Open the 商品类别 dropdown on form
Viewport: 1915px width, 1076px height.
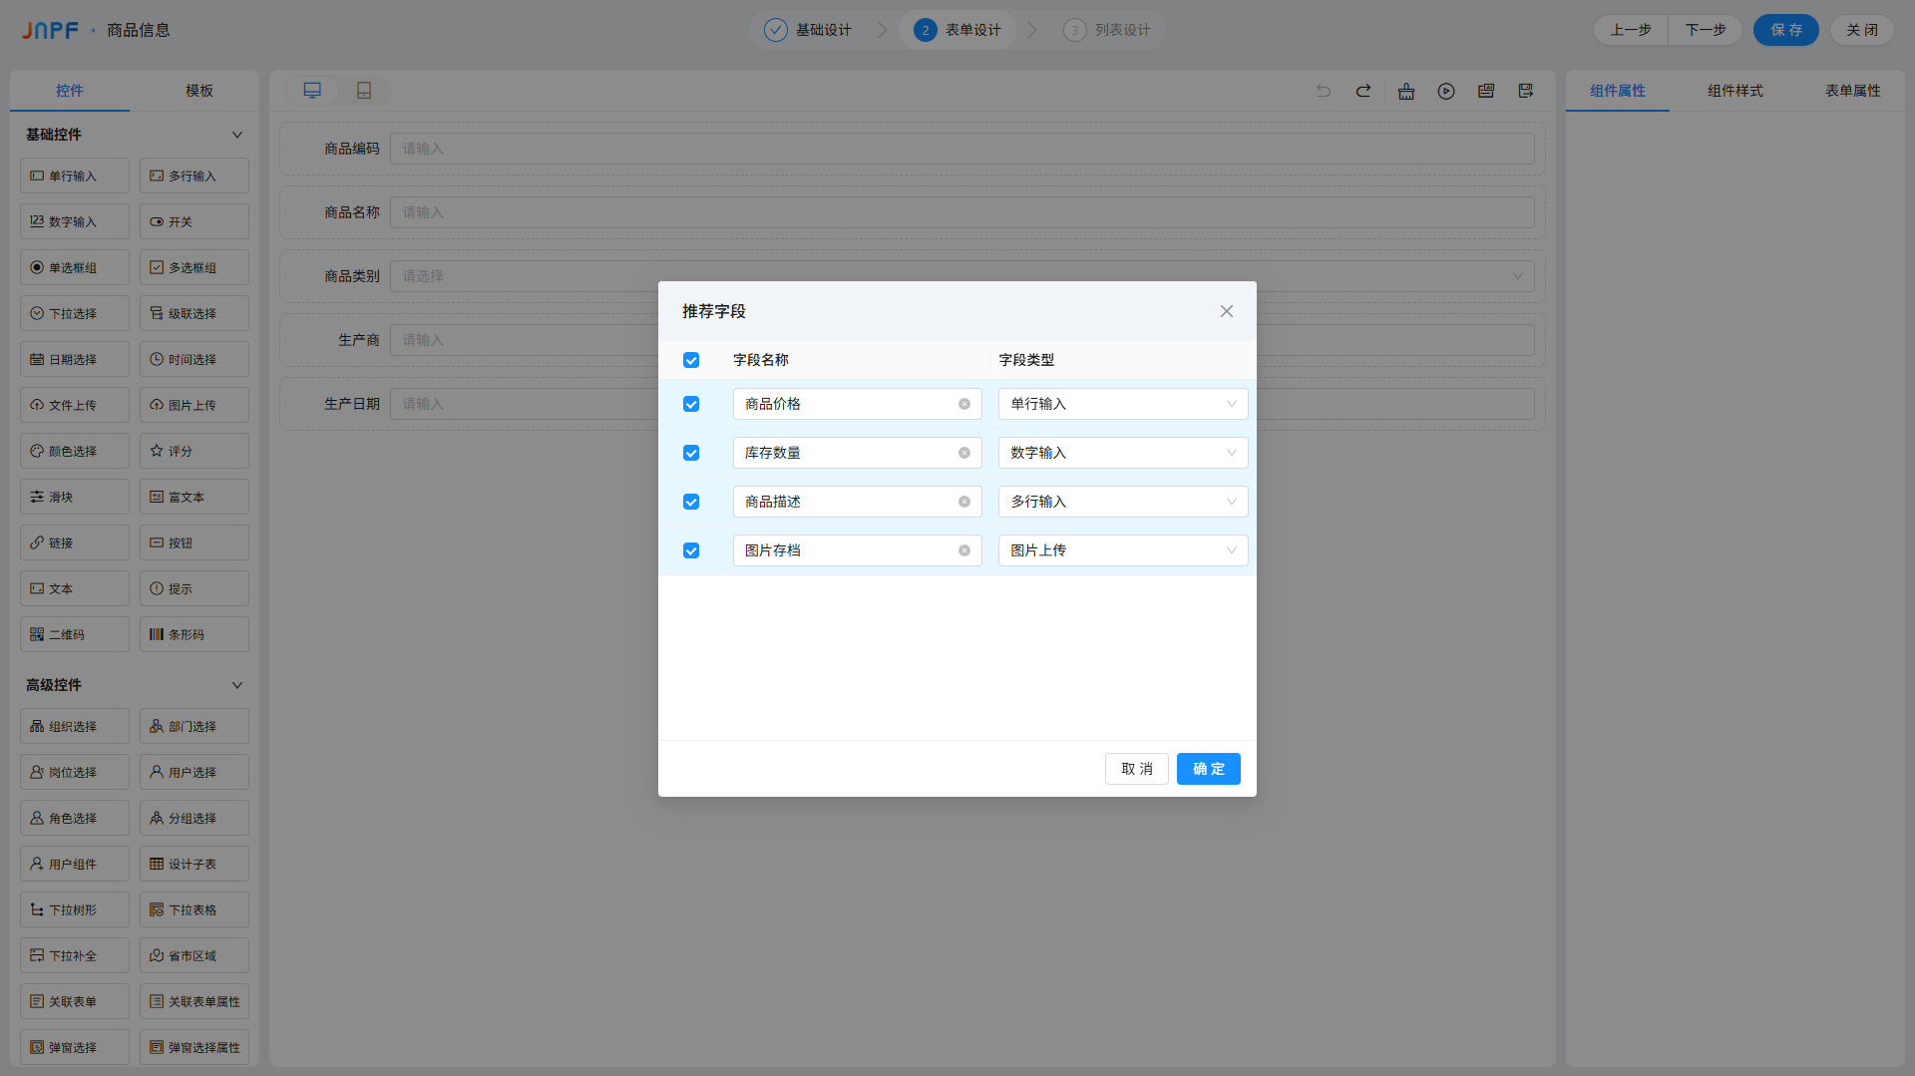click(x=962, y=276)
